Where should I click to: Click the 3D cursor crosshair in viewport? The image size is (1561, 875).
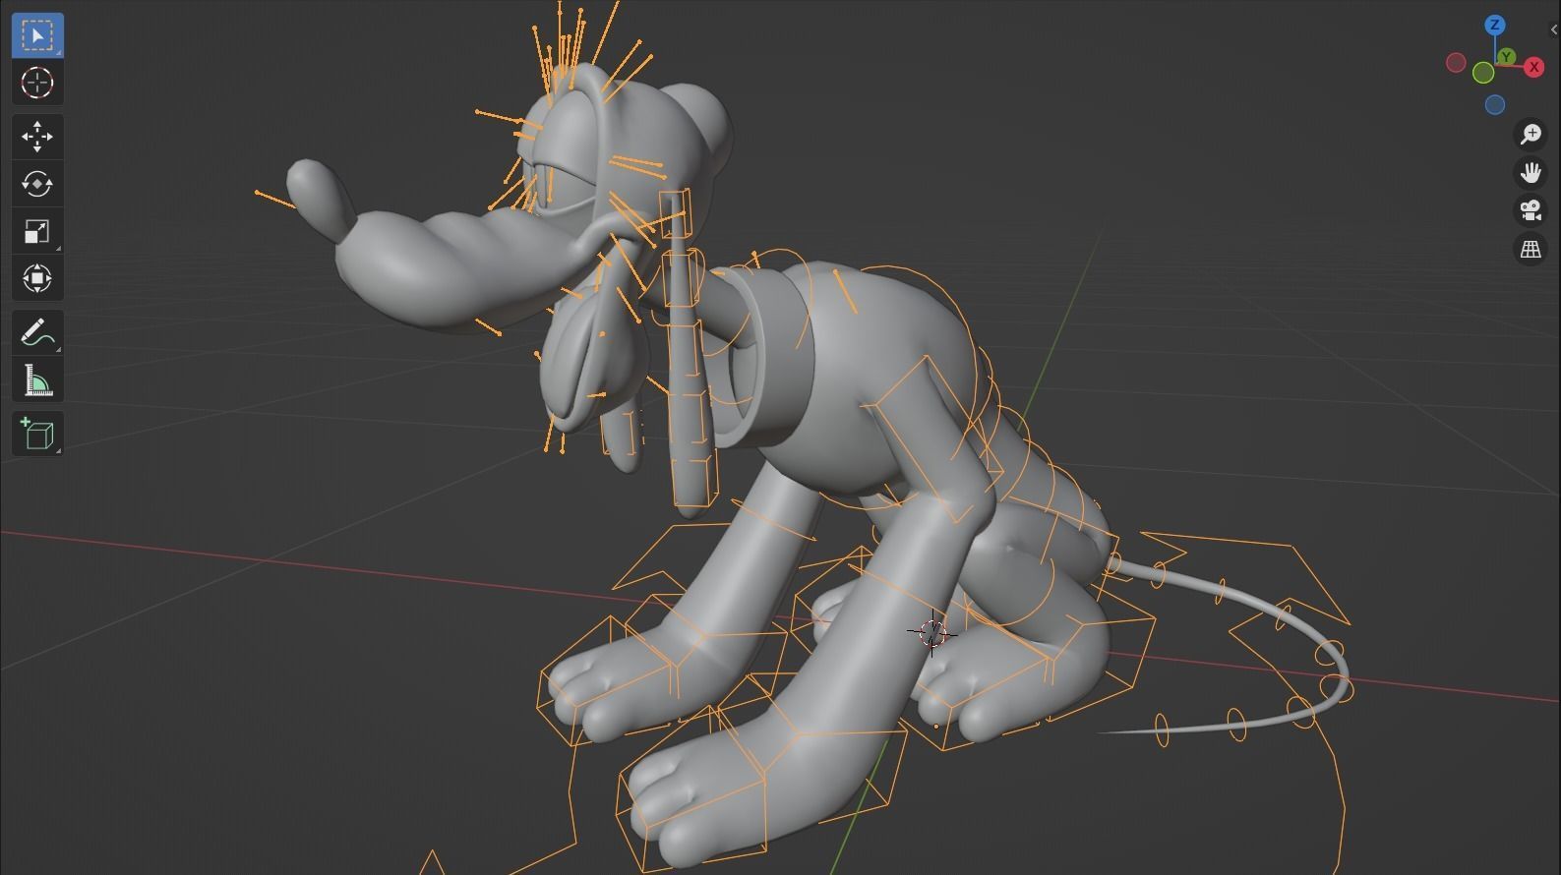[x=932, y=632]
